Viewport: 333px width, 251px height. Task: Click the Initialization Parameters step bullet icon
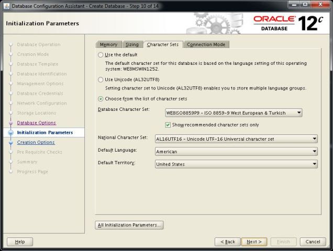[10, 133]
